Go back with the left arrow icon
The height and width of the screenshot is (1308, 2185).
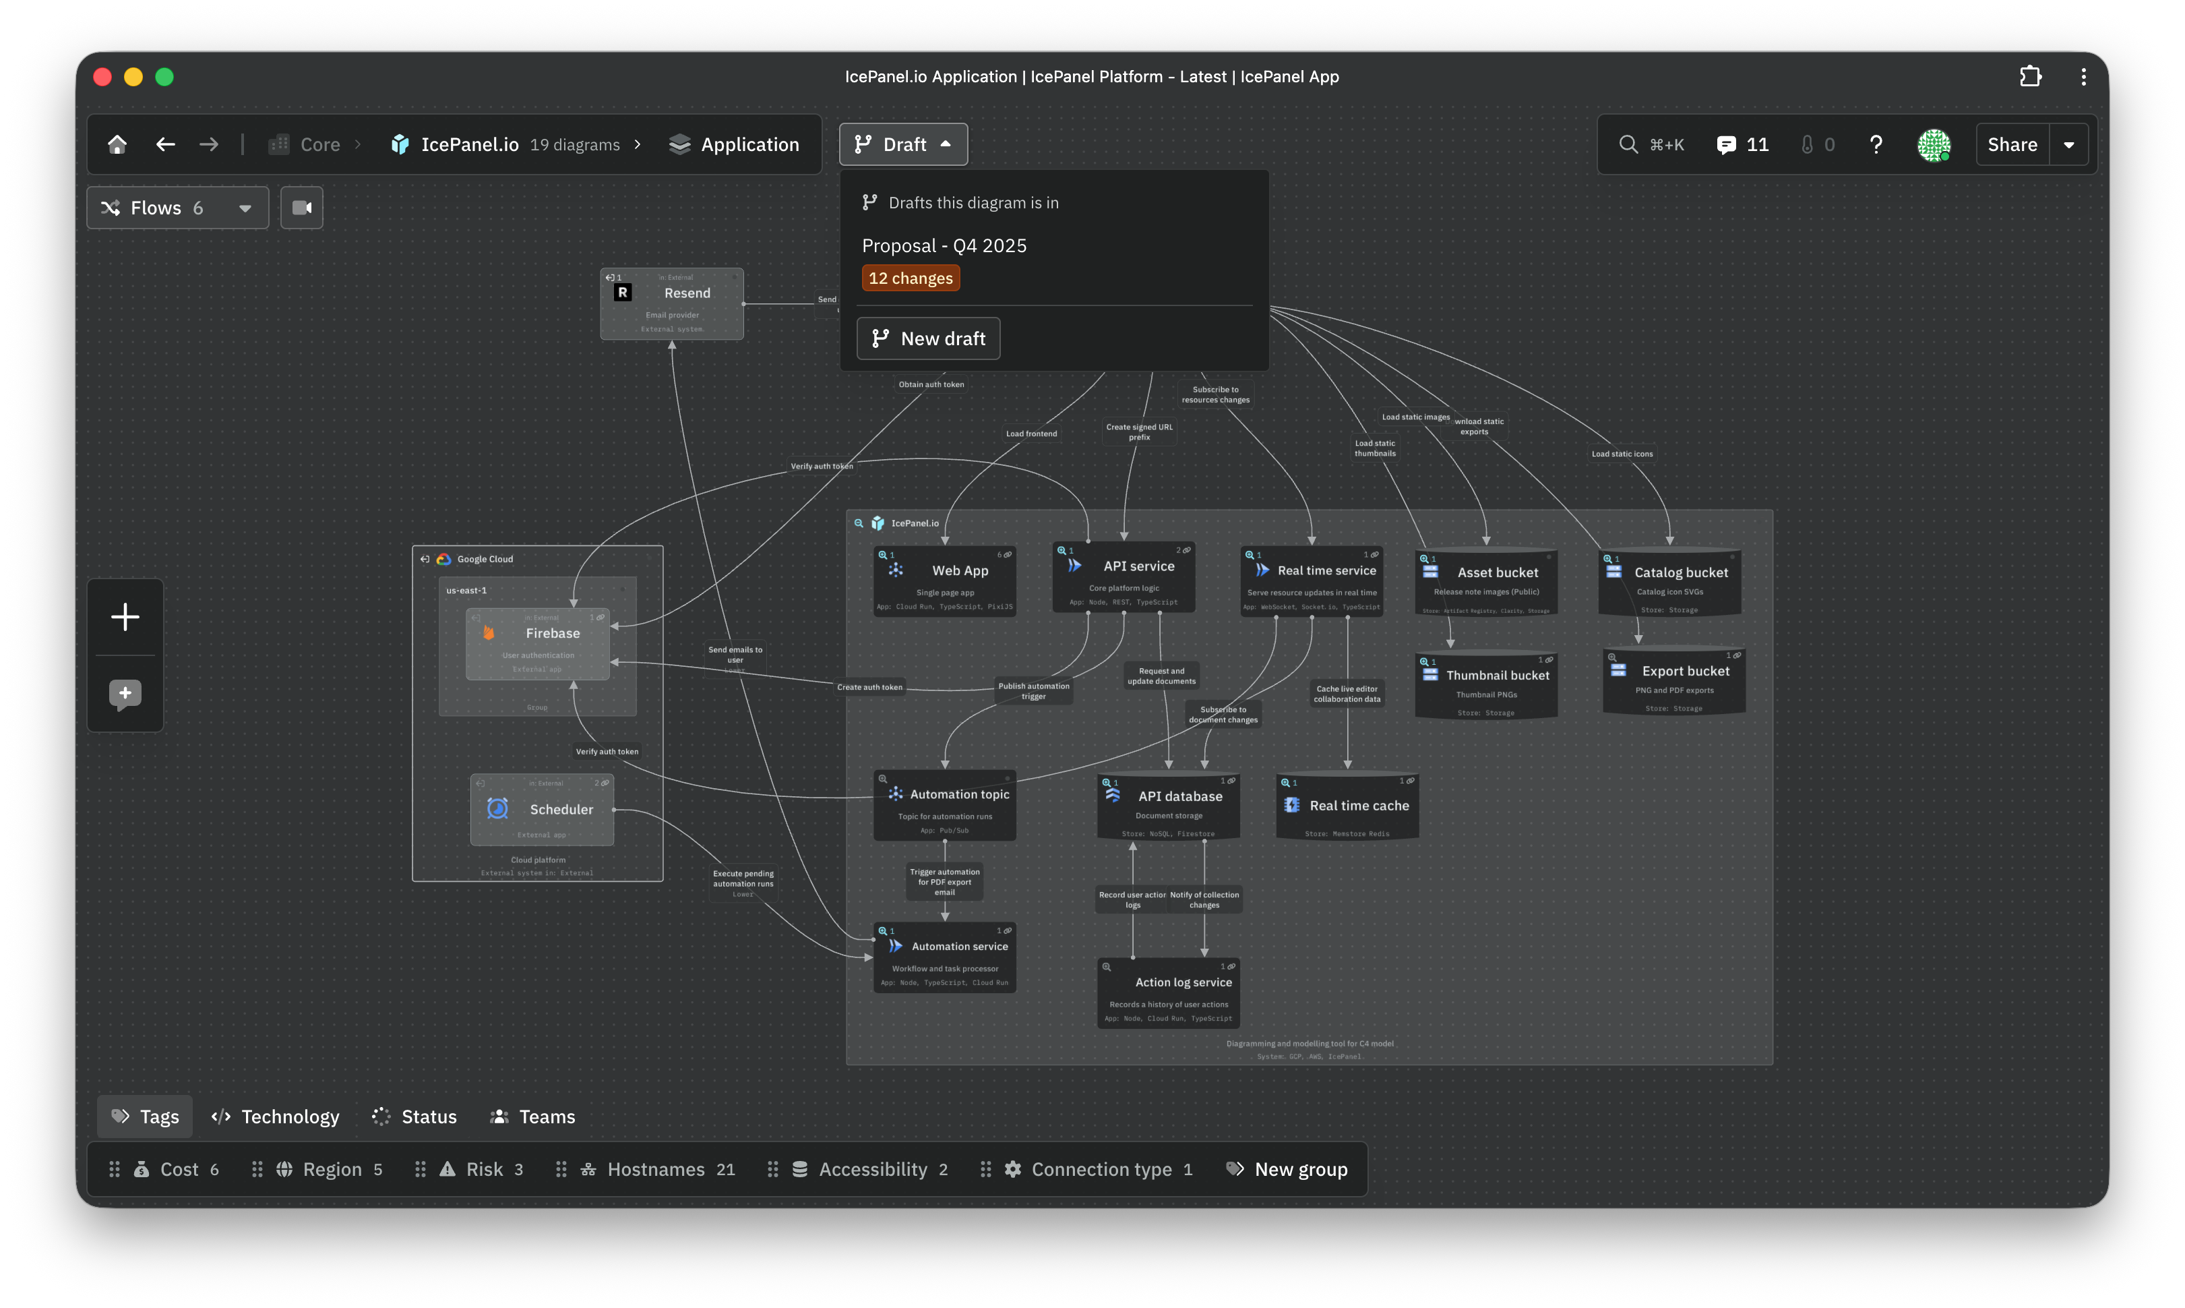[164, 144]
